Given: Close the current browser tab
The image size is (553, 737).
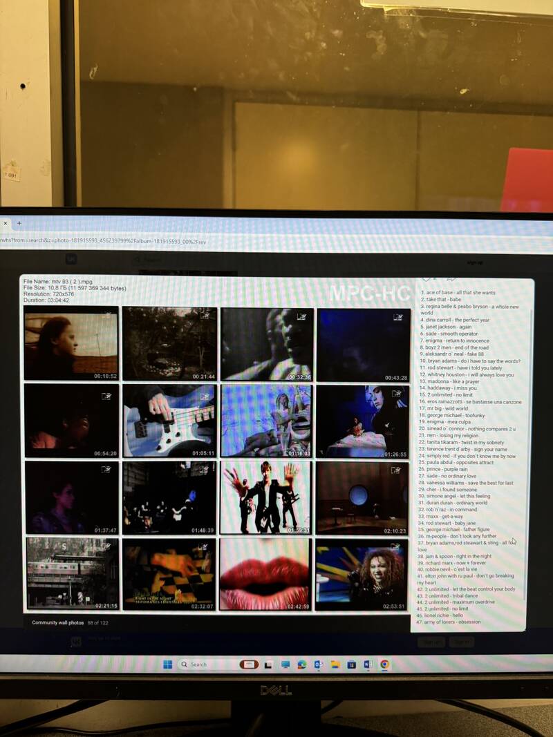Looking at the screenshot, I should (6, 223).
